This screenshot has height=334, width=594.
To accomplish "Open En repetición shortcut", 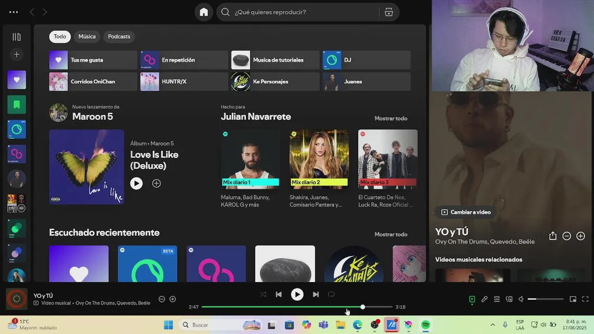I will click(x=184, y=60).
